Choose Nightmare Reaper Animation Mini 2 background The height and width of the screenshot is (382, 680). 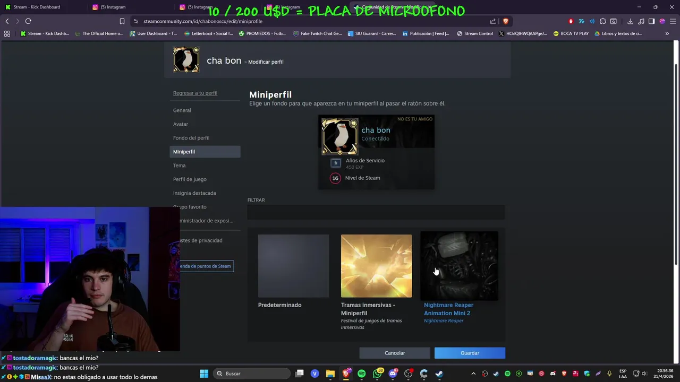pyautogui.click(x=459, y=266)
